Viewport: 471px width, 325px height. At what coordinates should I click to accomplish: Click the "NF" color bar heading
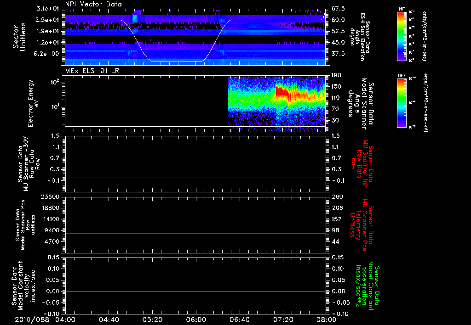click(x=402, y=9)
